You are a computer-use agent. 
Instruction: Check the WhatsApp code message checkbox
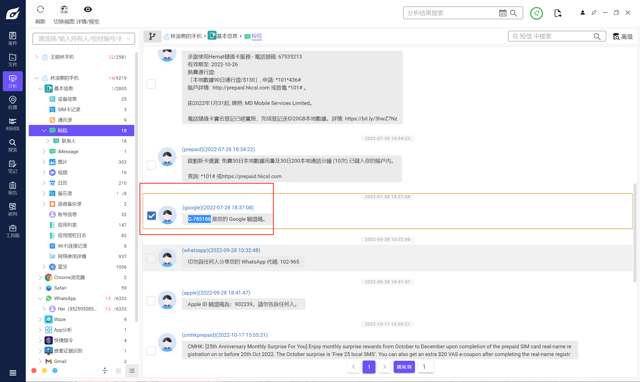pyautogui.click(x=151, y=258)
